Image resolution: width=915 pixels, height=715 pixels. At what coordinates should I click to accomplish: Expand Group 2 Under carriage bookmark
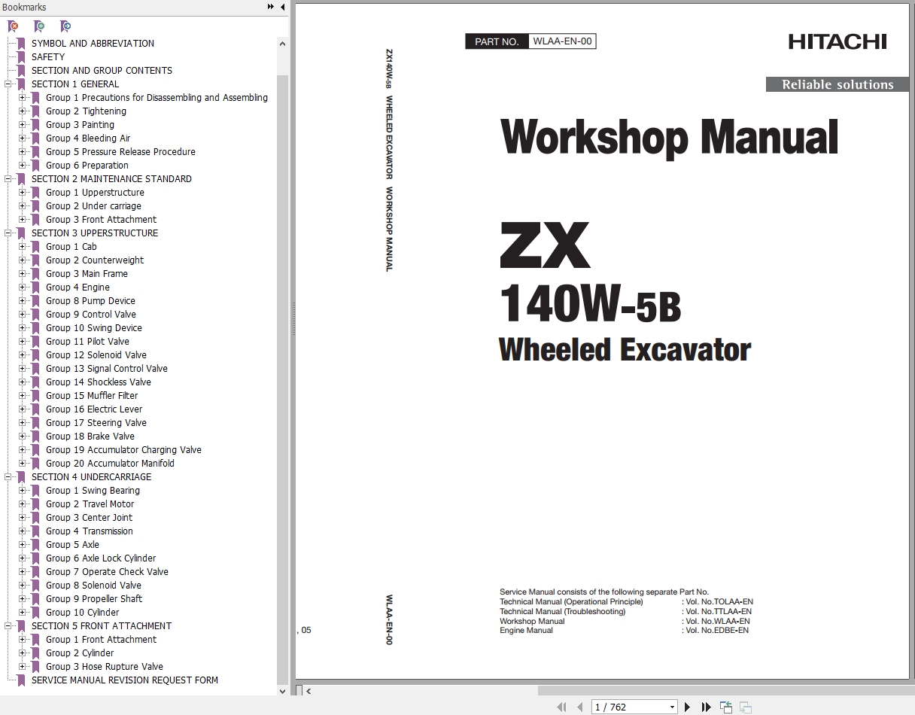[22, 206]
